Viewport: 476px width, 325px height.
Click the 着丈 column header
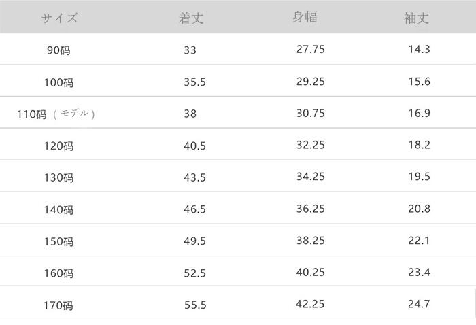tap(190, 18)
